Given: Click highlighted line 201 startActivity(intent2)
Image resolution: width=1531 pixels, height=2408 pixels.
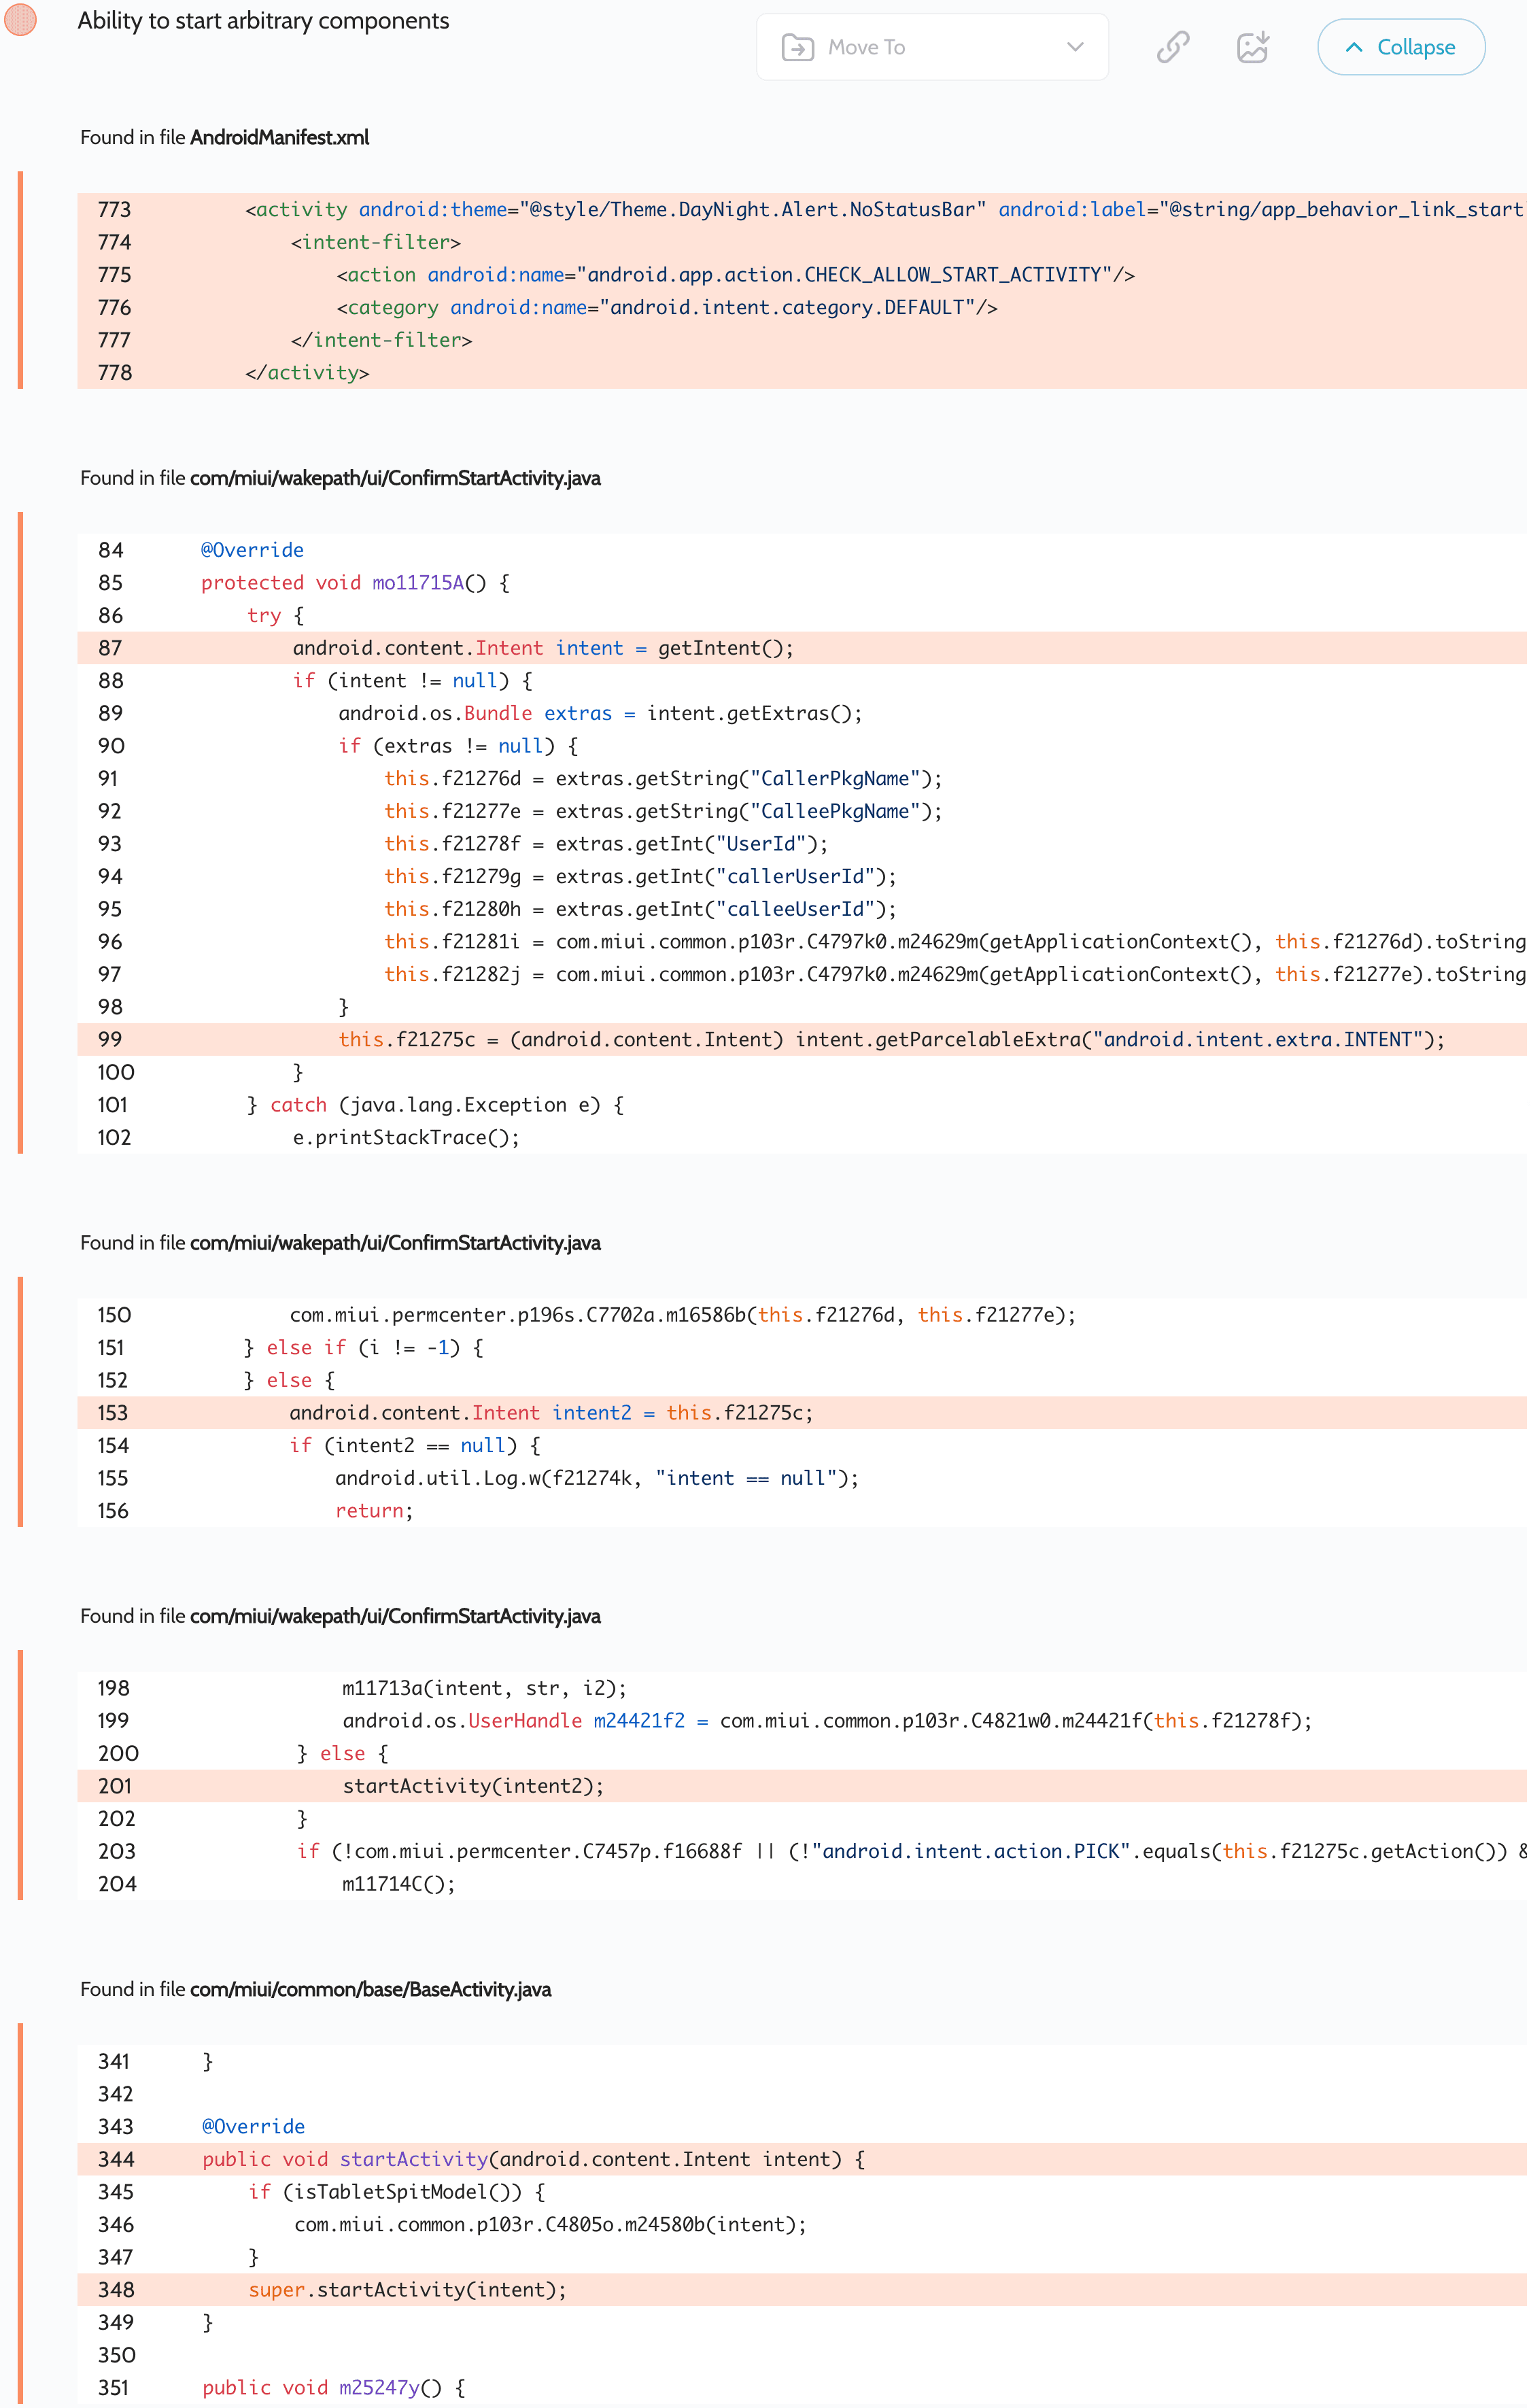Looking at the screenshot, I should [473, 1786].
